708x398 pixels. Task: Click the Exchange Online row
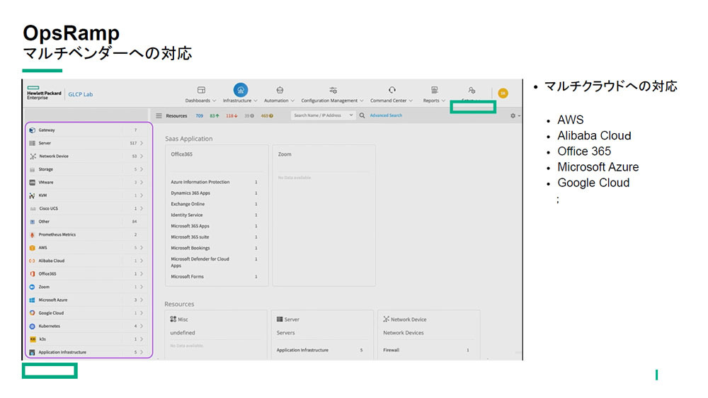(215, 204)
